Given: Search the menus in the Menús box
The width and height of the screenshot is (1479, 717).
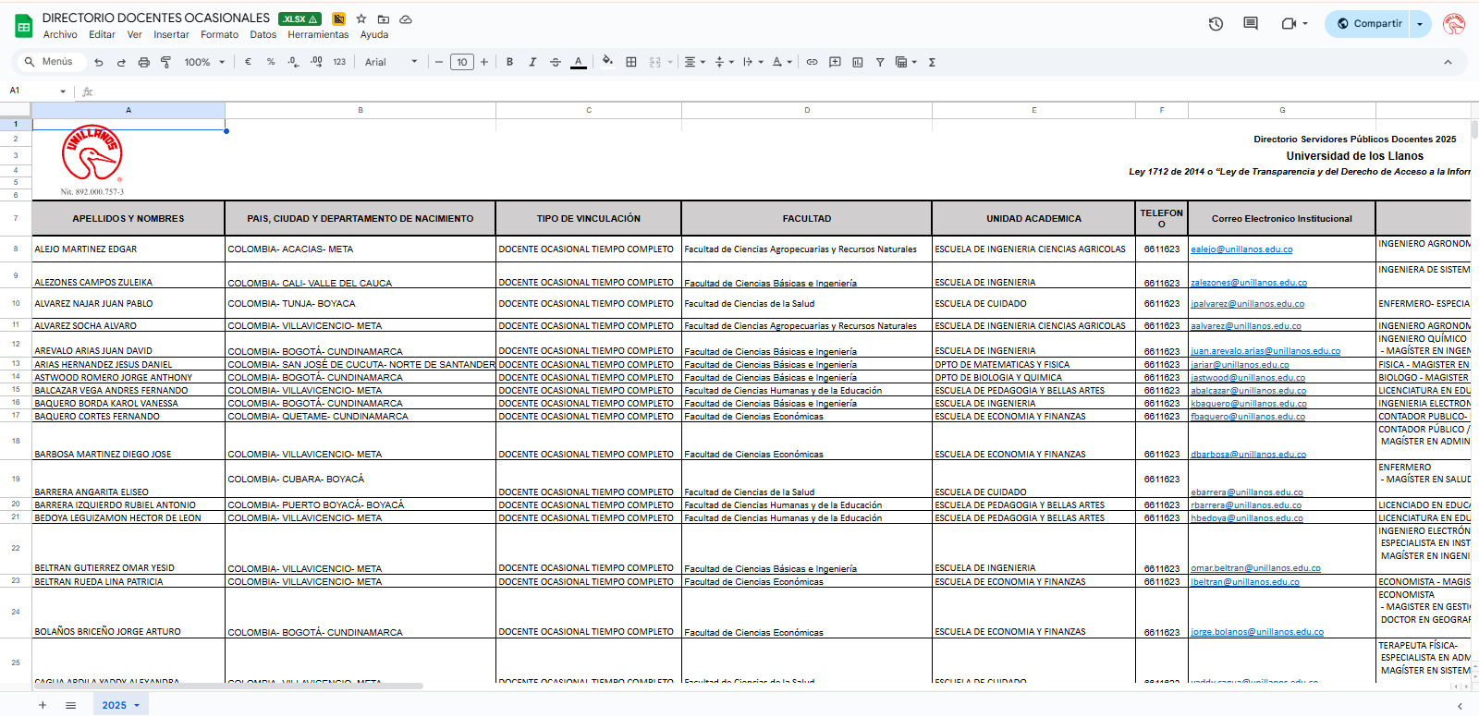Looking at the screenshot, I should 52,62.
